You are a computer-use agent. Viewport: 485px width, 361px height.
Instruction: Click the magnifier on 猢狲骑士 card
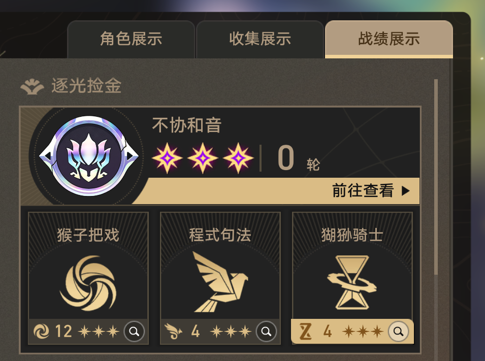pyautogui.click(x=398, y=332)
